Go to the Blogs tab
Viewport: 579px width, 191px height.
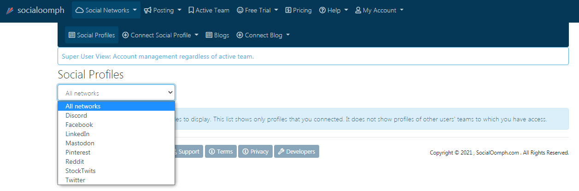coord(217,35)
